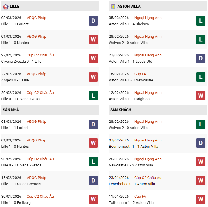Select the SÂN KHÁCH section header
Screen dimensions: 208x207
[121, 110]
